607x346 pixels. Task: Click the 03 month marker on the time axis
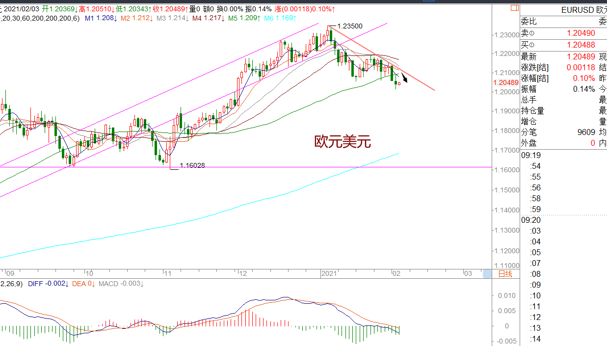pyautogui.click(x=468, y=273)
